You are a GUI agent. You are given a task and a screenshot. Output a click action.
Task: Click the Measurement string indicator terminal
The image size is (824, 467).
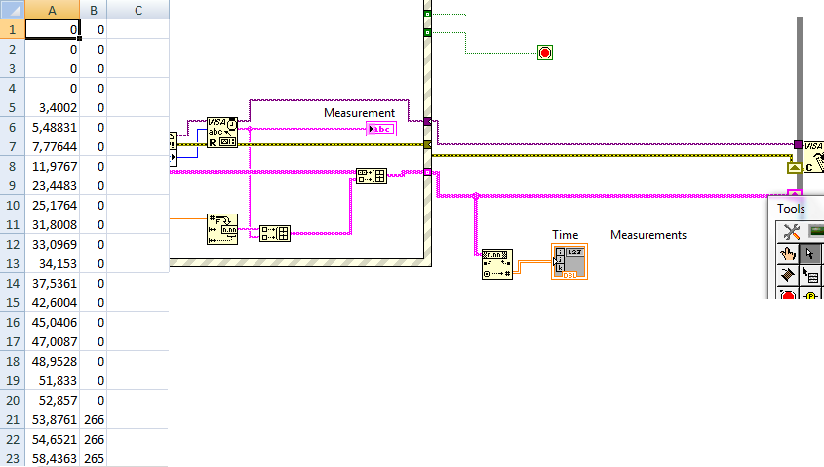pyautogui.click(x=381, y=129)
